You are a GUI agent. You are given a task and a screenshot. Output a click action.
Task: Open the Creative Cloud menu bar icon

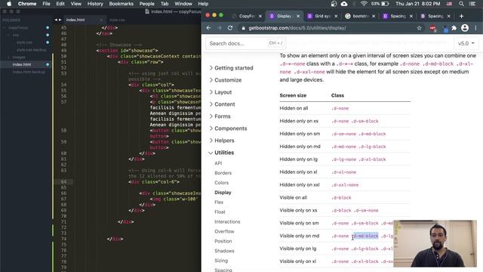(344, 4)
